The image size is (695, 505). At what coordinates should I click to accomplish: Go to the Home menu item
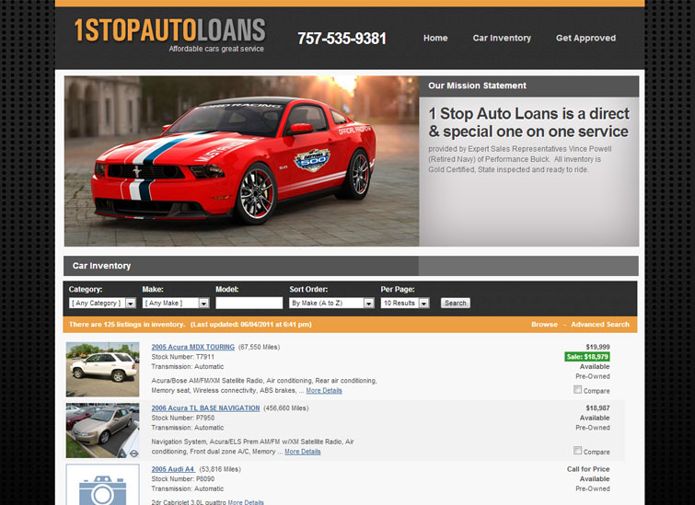tap(435, 39)
